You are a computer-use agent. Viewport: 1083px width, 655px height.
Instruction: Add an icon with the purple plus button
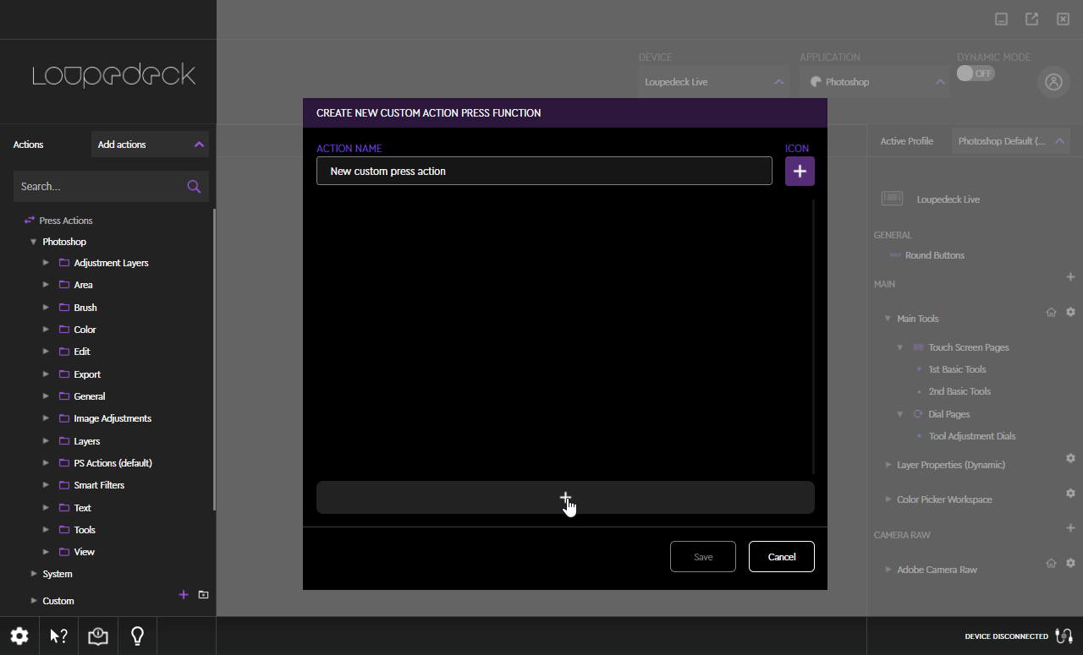pos(800,171)
